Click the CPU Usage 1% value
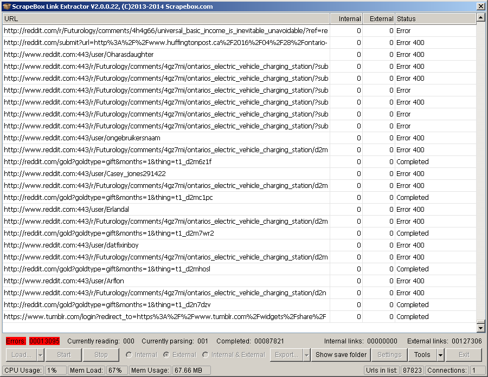The height and width of the screenshot is (377, 488). click(55, 370)
